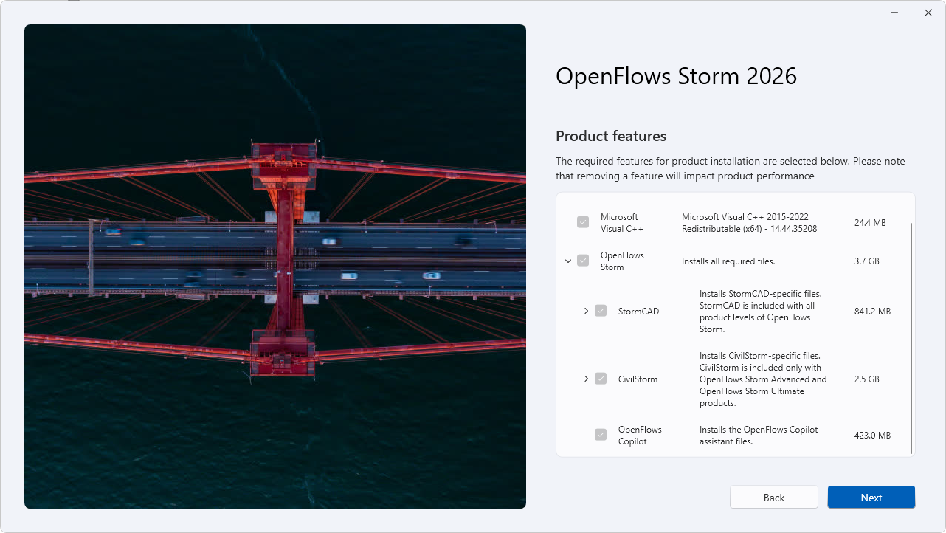This screenshot has width=946, height=533.
Task: Select the 'OpenFlows Storm' parent feature label
Action: click(622, 261)
